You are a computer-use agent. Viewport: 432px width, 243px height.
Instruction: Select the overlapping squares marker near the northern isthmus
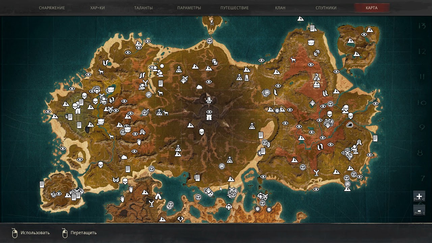tap(215, 62)
